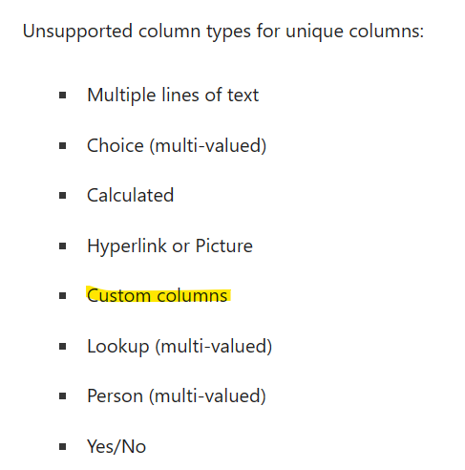
Task: Click the bullet next to 'Choice (multi-valued)'
Action: pyautogui.click(x=63, y=146)
